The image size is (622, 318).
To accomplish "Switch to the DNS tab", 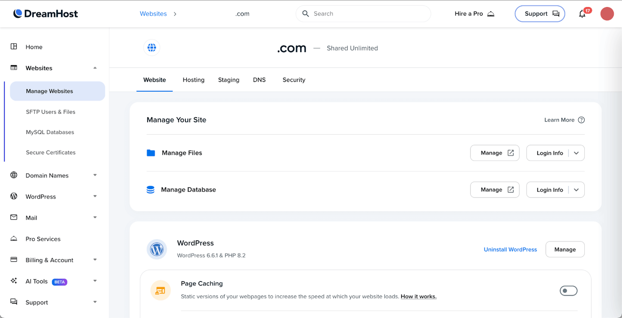I will [x=259, y=80].
